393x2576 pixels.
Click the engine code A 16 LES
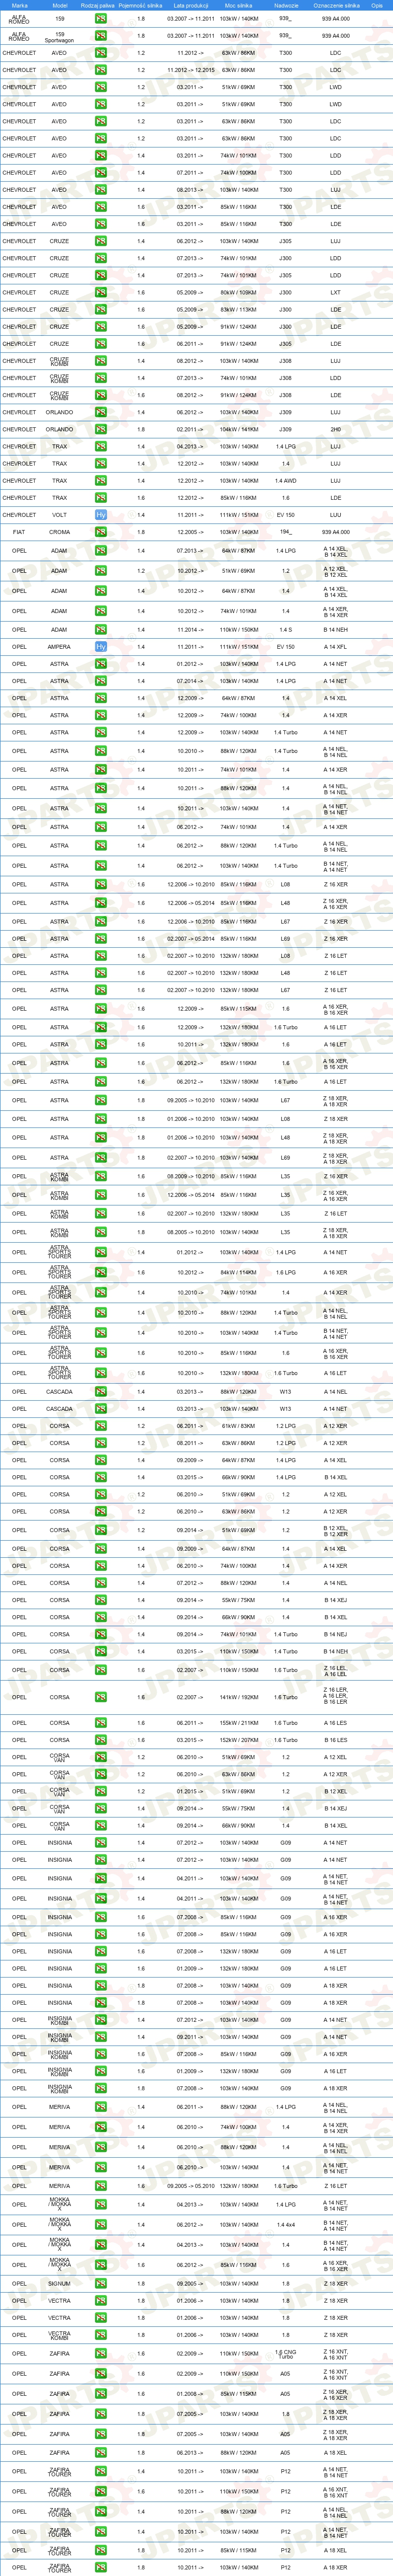(335, 1723)
